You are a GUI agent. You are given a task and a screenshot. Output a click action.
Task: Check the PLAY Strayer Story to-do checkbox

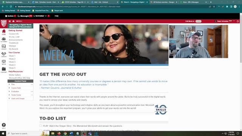point(40,126)
